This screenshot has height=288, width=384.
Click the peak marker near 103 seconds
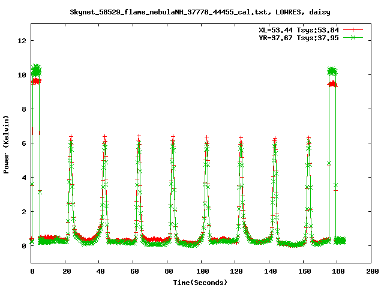207,137
